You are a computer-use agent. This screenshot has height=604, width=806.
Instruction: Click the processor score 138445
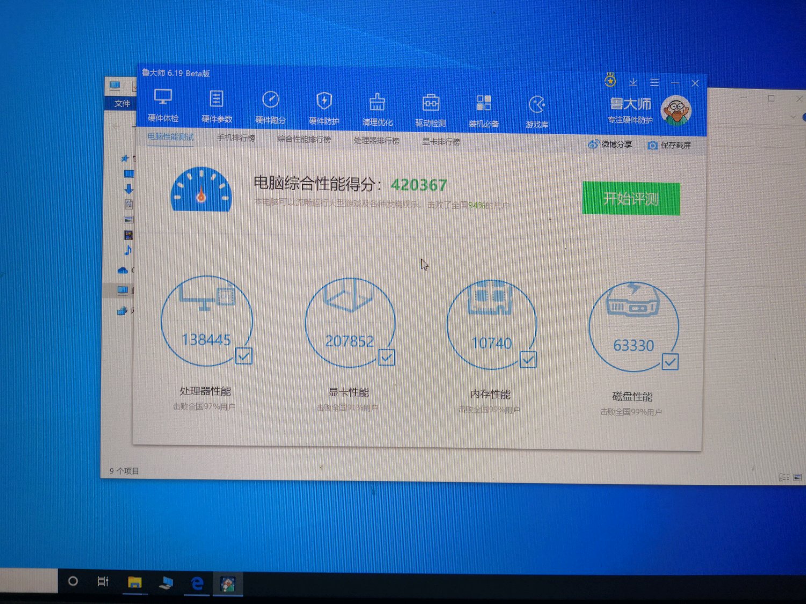tap(206, 340)
